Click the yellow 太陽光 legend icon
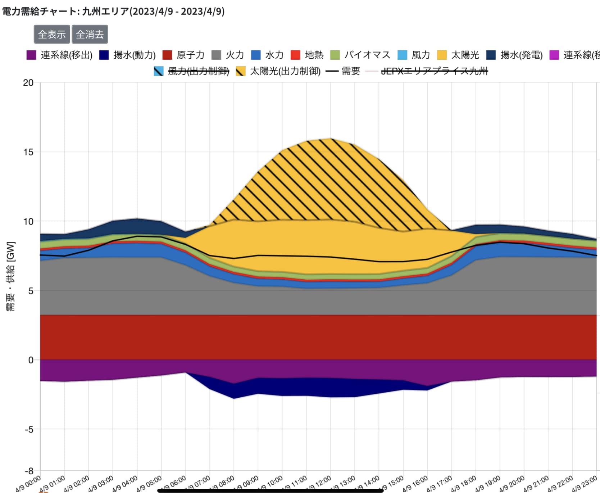Screen dimensions: 600x493 click(442, 55)
